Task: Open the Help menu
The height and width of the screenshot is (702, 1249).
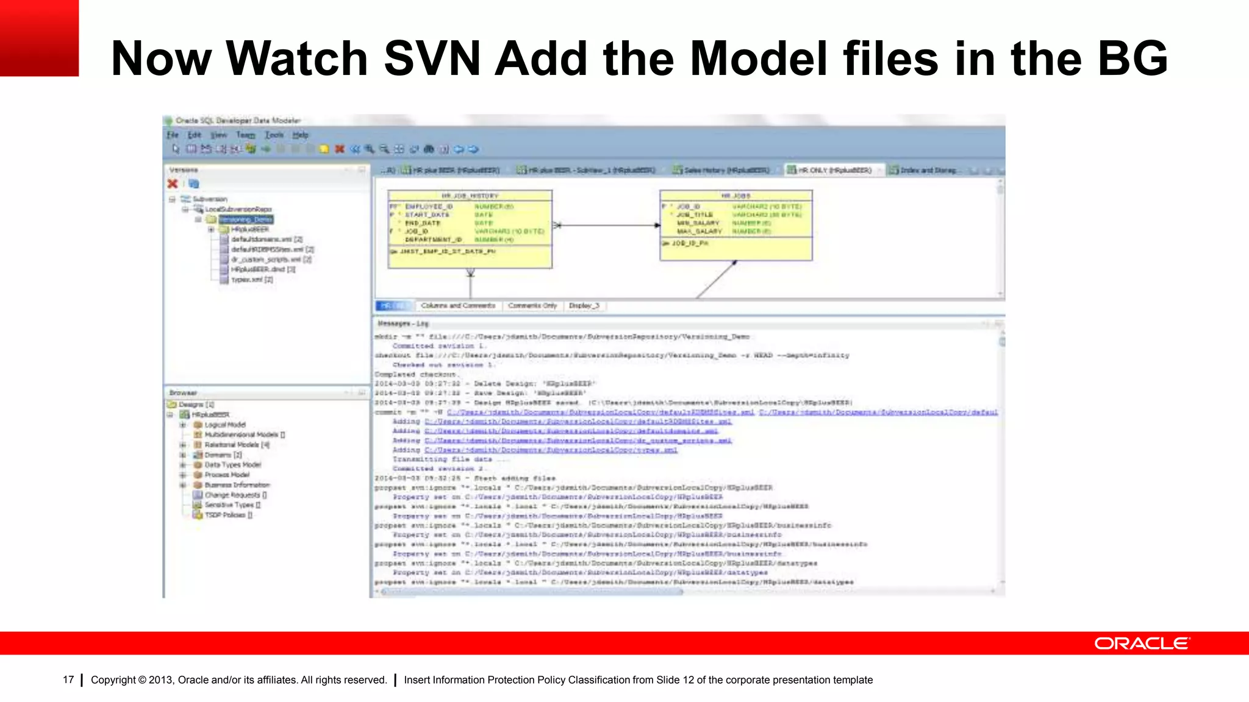Action: coord(300,135)
